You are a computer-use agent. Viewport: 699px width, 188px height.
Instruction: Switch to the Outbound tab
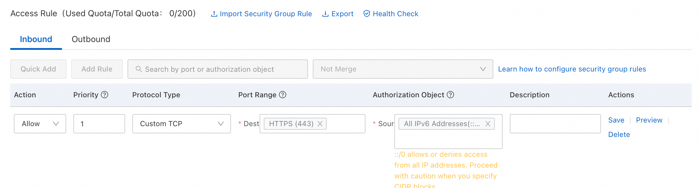91,39
